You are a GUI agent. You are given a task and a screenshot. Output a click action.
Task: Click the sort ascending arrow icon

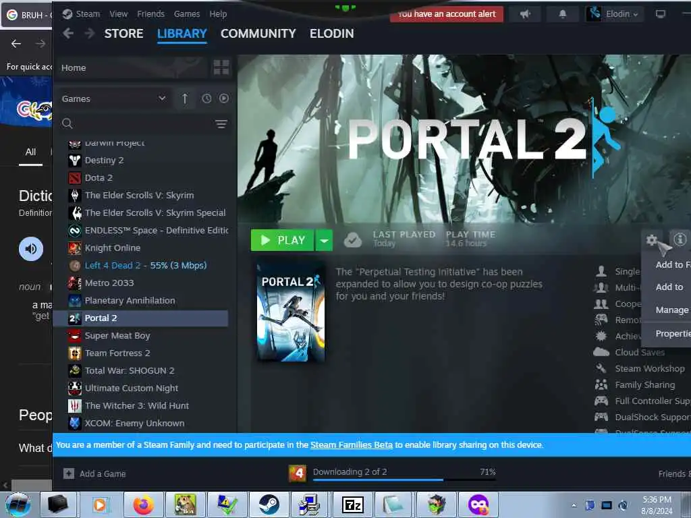pos(185,98)
